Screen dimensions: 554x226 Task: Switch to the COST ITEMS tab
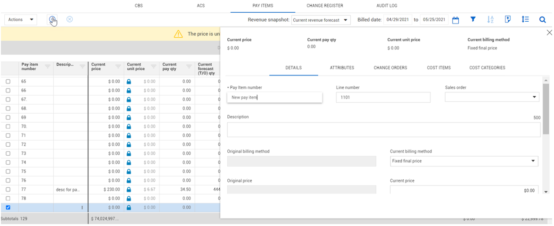[x=439, y=67]
